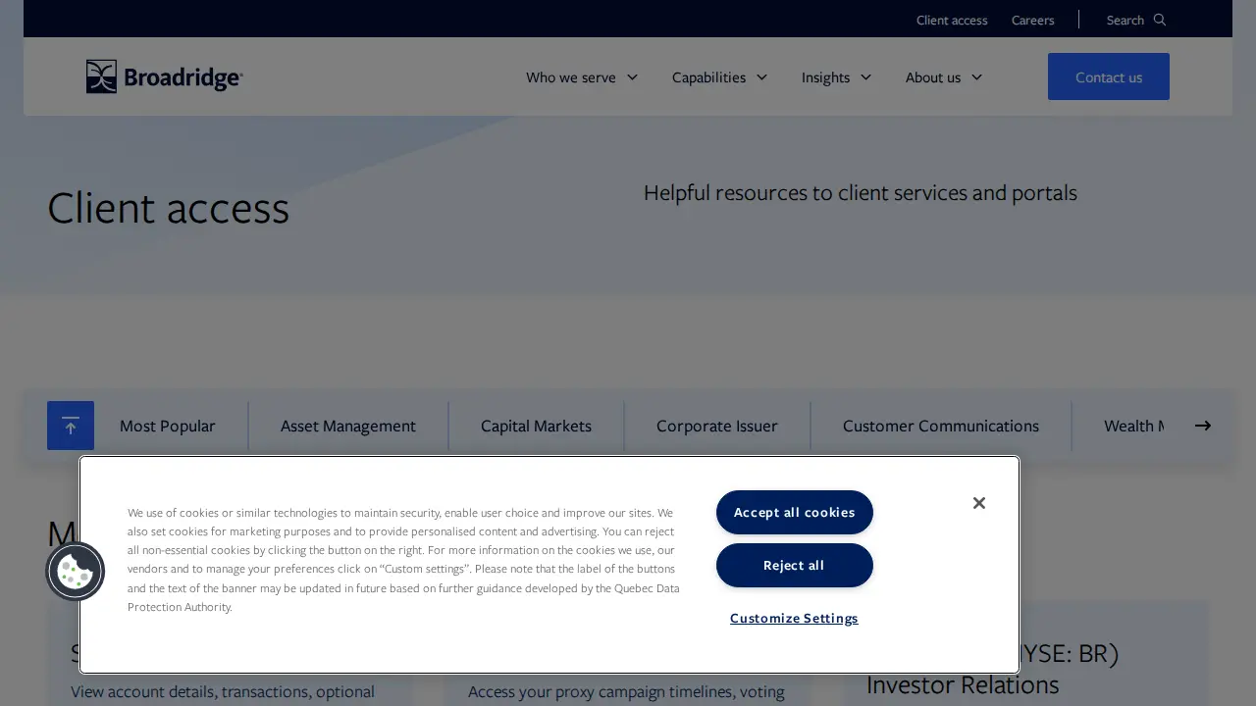Open the About us dropdown
The image size is (1256, 706).
click(944, 76)
